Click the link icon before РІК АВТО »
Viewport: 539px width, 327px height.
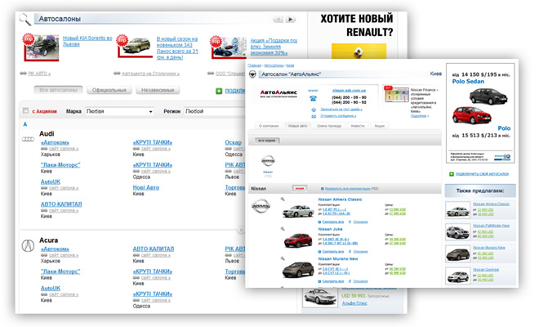[24, 74]
